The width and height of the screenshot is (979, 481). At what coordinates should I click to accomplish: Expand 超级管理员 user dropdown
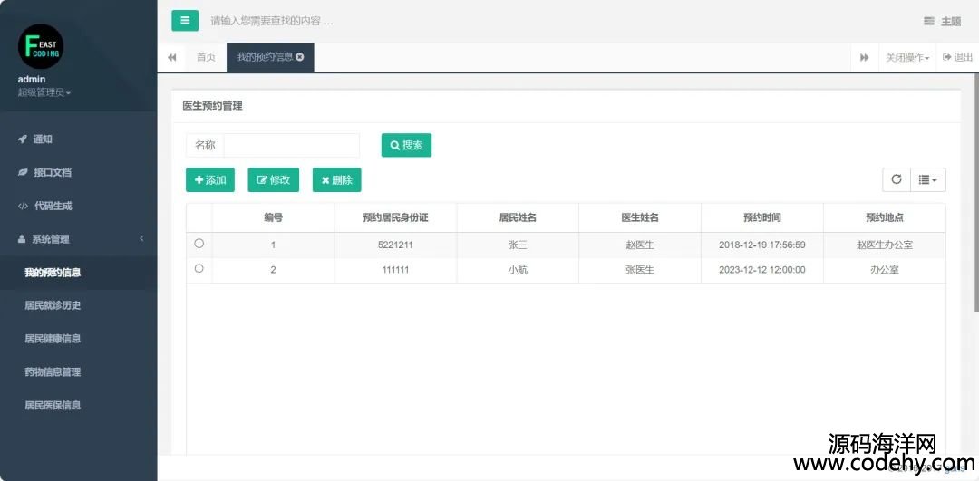coord(44,92)
